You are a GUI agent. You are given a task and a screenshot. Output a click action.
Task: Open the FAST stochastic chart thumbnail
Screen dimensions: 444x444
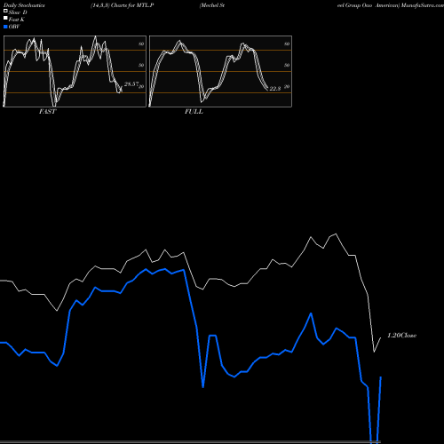pyautogui.click(x=75, y=71)
